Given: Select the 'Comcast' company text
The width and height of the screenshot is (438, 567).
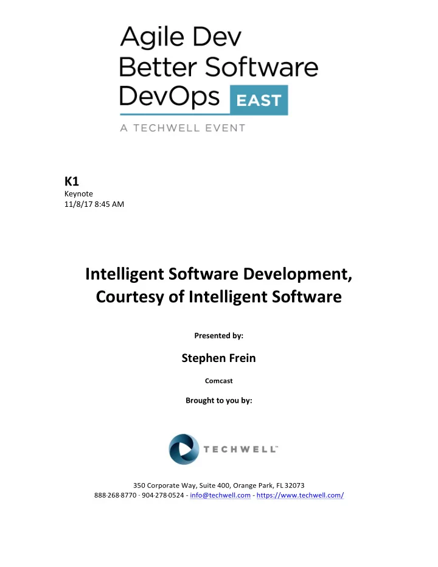Looking at the screenshot, I should 218,381.
